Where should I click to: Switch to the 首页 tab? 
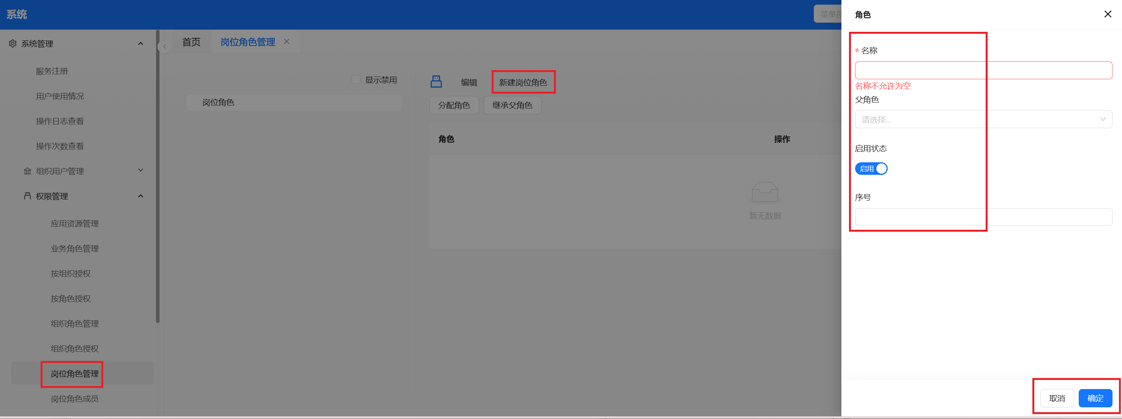pyautogui.click(x=191, y=42)
